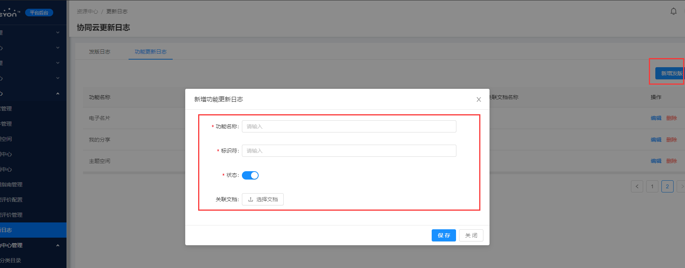Image resolution: width=685 pixels, height=268 pixels.
Task: Expand the third sidebar menu chevron
Action: point(58,63)
